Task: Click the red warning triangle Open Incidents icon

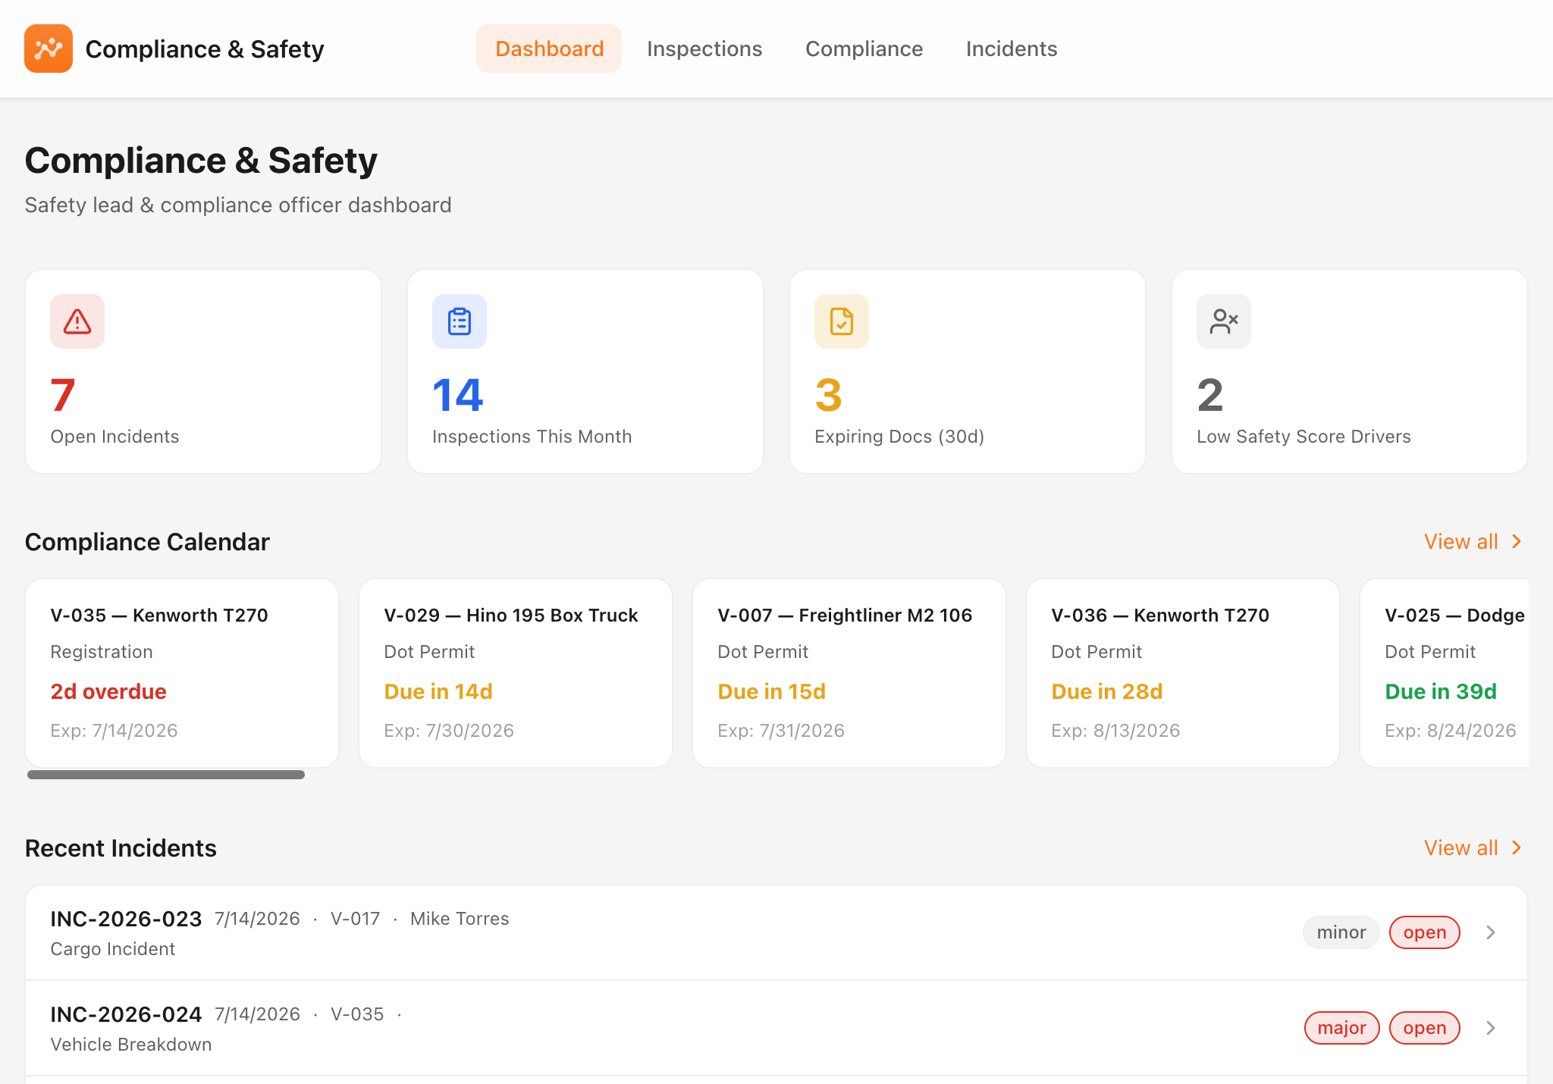Action: click(77, 321)
